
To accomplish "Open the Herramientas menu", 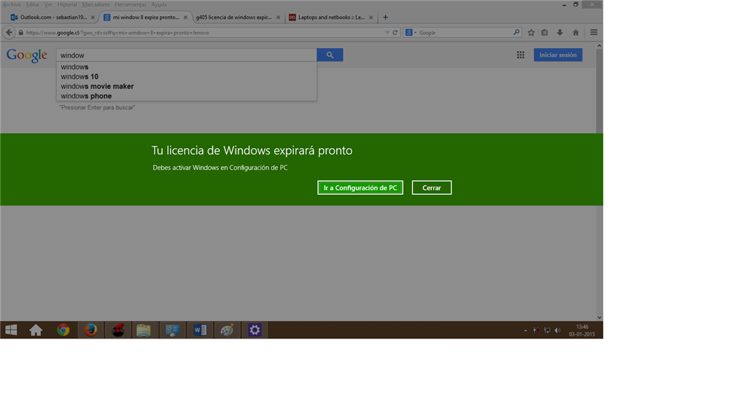I will pos(131,4).
